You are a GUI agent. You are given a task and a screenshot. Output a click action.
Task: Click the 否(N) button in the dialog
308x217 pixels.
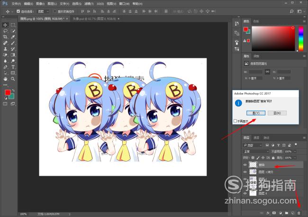coord(277,113)
